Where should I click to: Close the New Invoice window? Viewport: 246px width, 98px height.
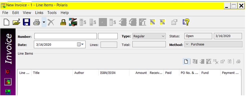pos(241,6)
